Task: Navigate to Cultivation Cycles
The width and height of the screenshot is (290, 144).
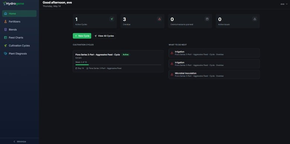Action: point(19,45)
